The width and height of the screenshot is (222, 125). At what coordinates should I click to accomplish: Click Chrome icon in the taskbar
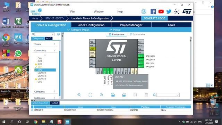click(x=36, y=122)
